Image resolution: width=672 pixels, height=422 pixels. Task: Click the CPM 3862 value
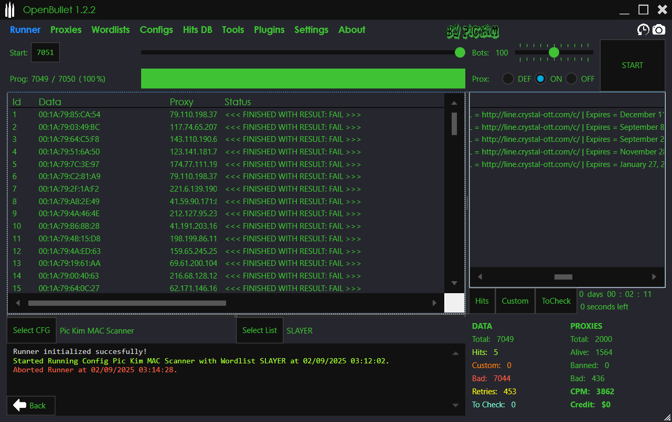[605, 392]
